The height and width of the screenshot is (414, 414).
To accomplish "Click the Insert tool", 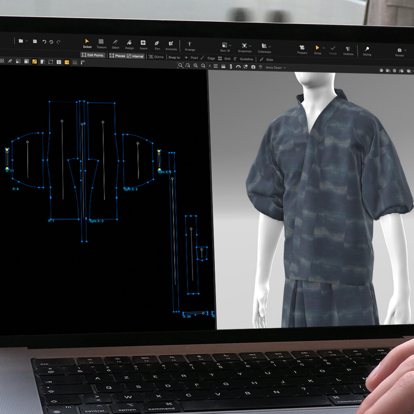I will click(x=144, y=44).
